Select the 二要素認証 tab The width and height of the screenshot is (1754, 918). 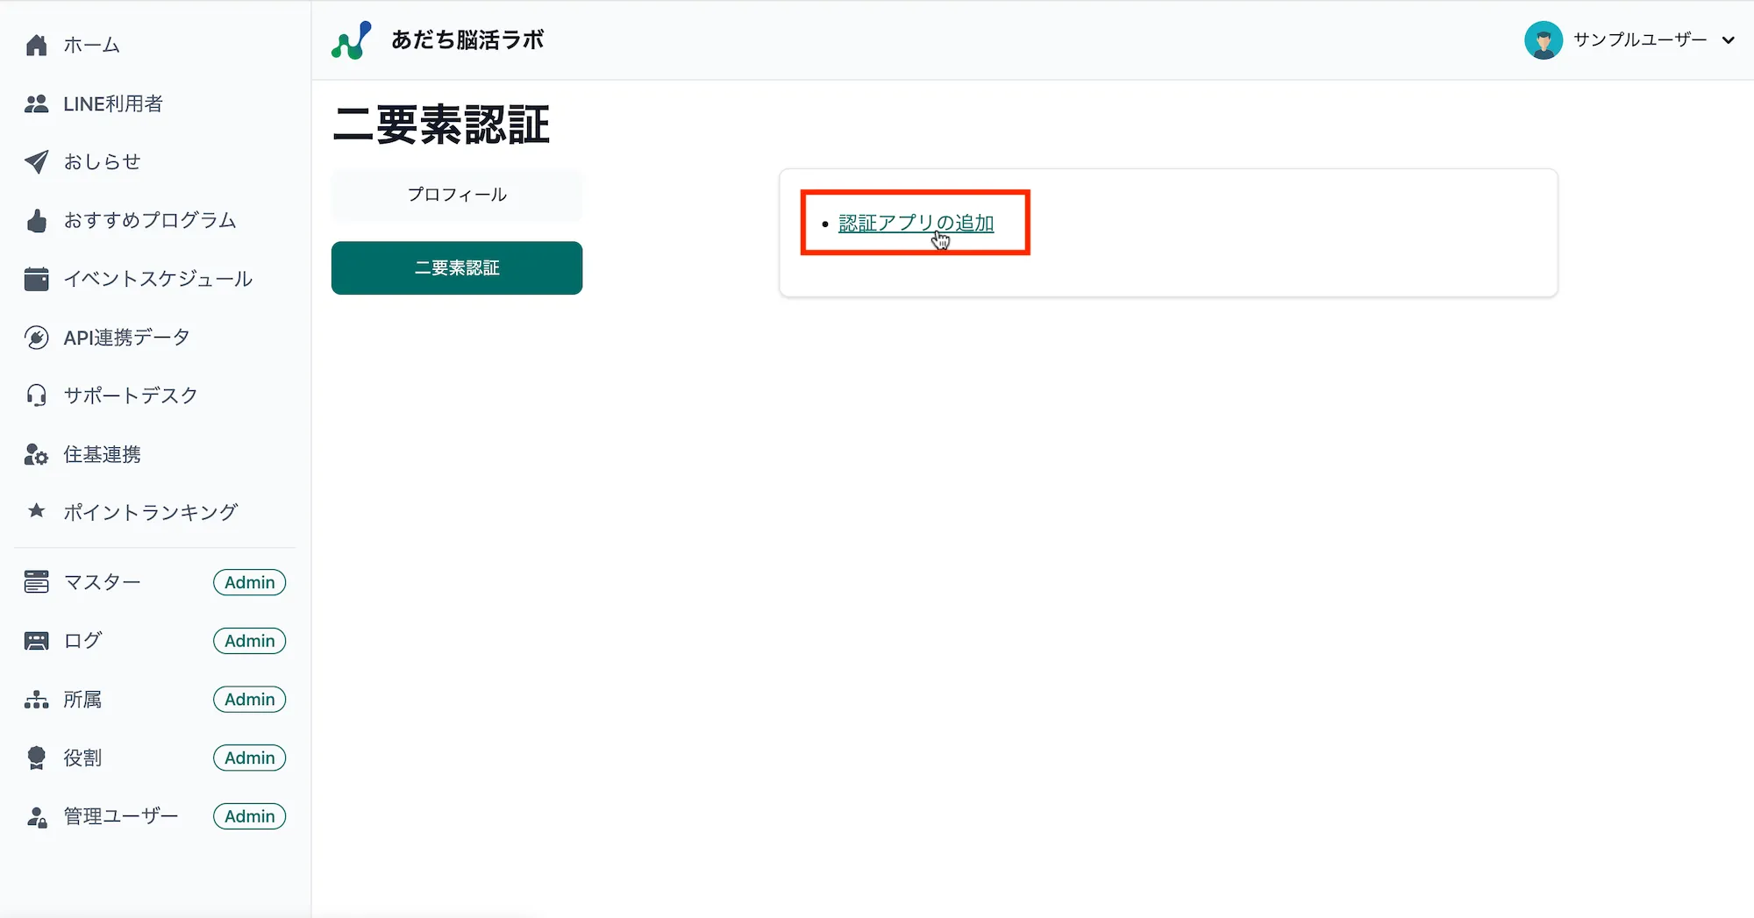pos(456,267)
